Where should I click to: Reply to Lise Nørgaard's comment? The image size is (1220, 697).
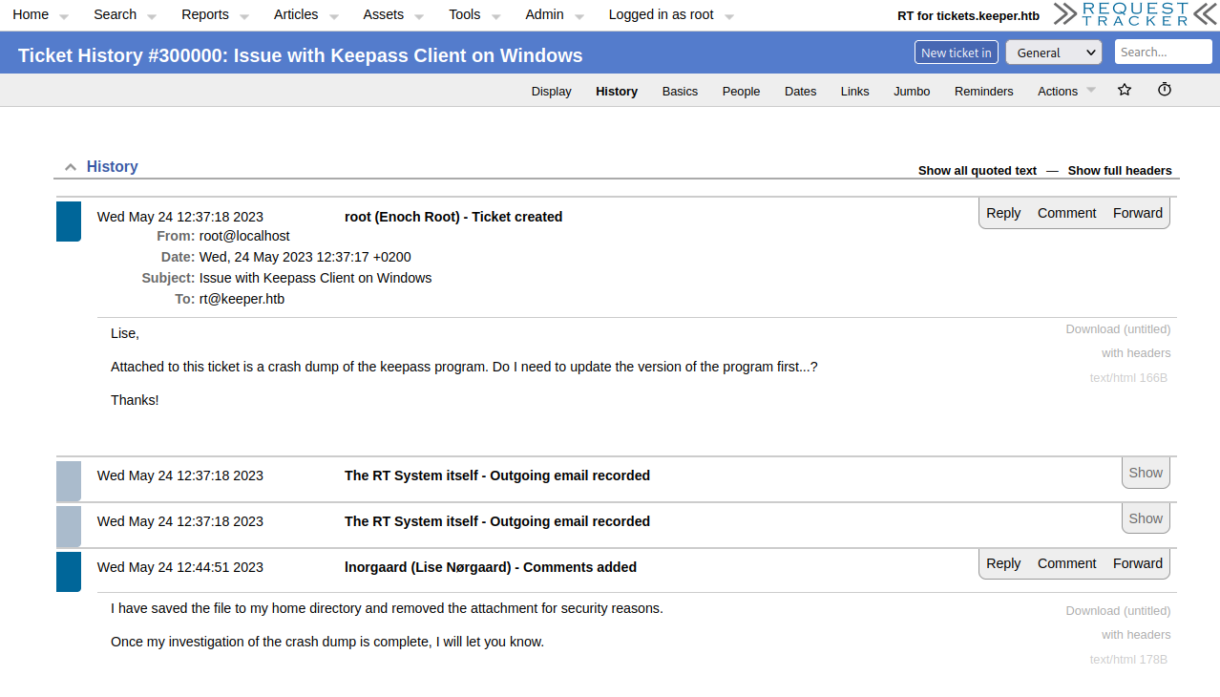click(1003, 563)
